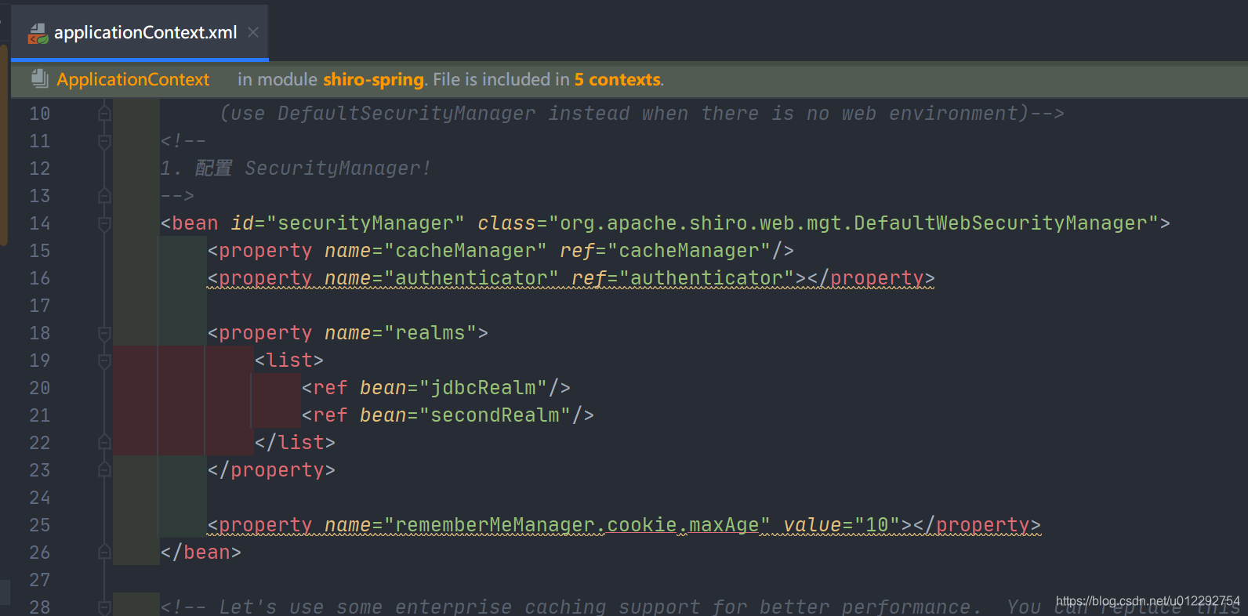Image resolution: width=1248 pixels, height=616 pixels.
Task: Open the ApplicationContext link in banner
Action: (x=132, y=79)
